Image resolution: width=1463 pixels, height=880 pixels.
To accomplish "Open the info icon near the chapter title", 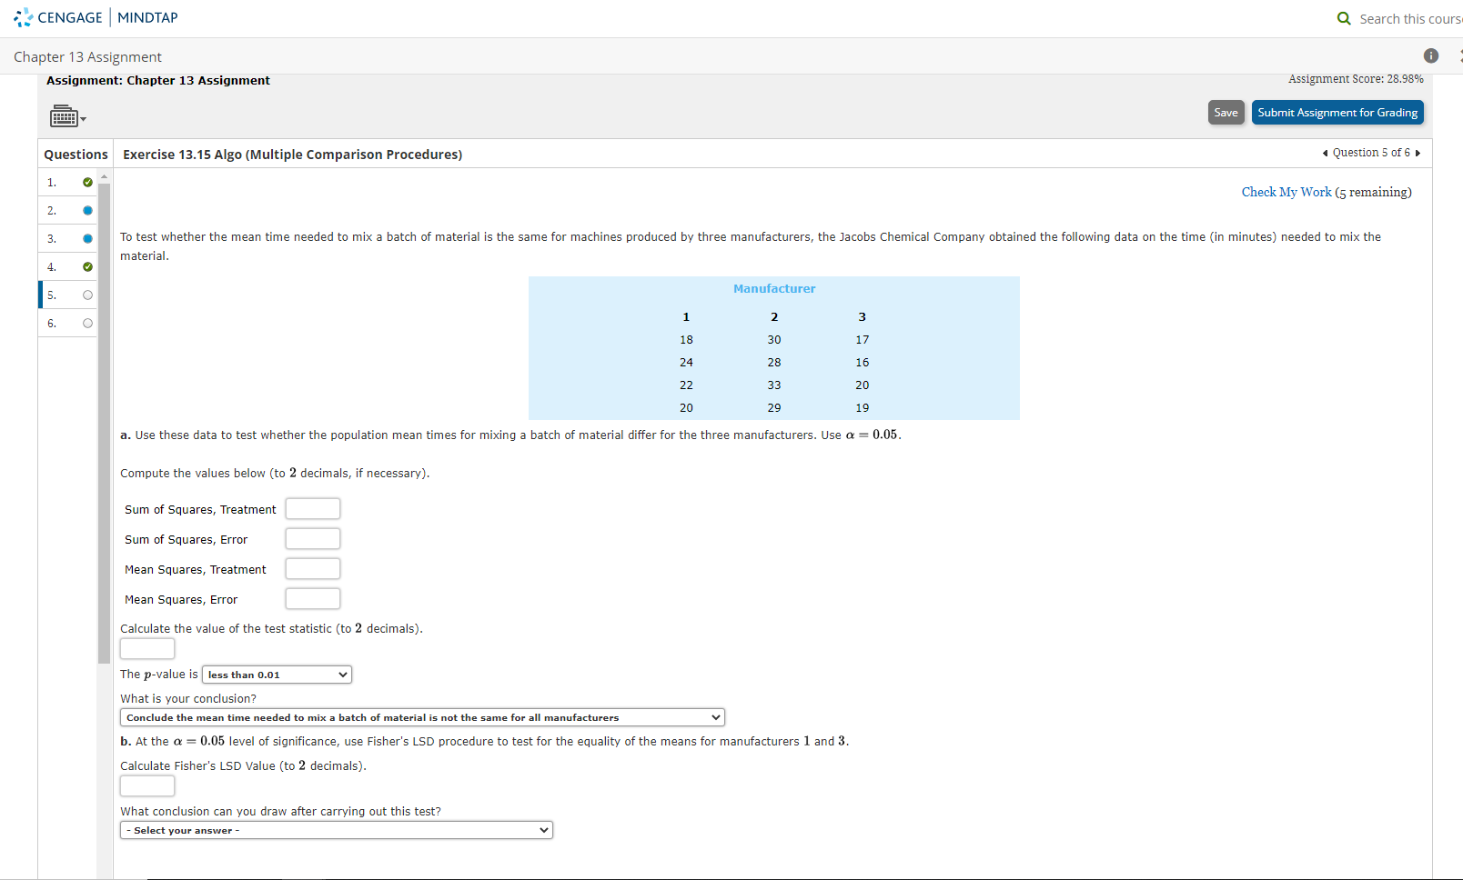I will click(x=1431, y=55).
